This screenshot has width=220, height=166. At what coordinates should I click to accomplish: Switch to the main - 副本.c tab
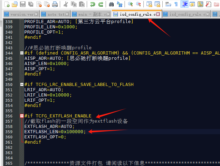click(x=91, y=14)
